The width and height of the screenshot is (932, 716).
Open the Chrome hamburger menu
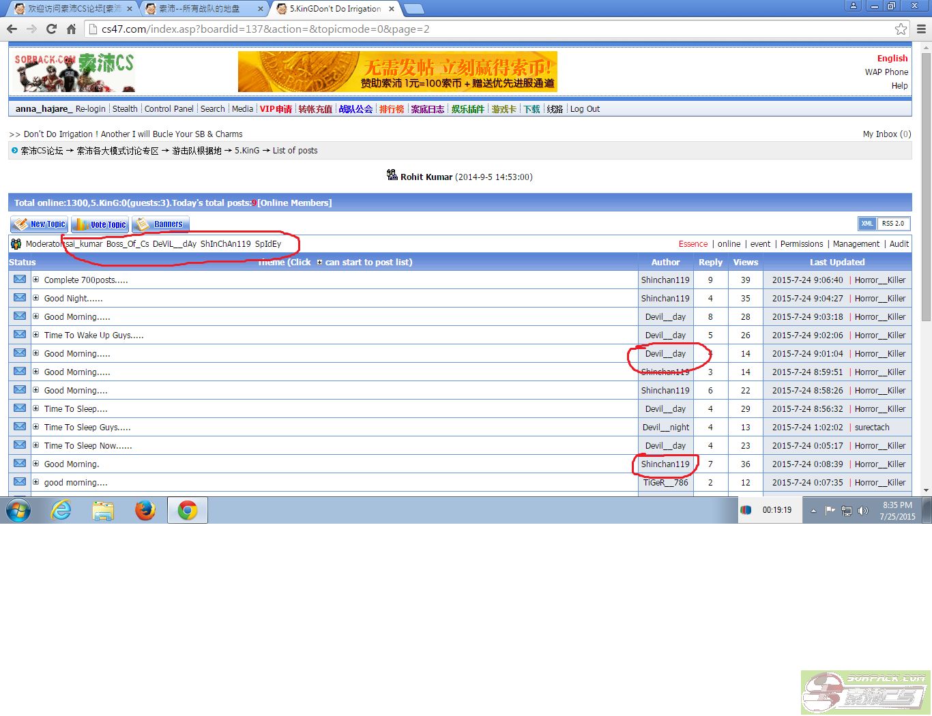click(x=921, y=29)
